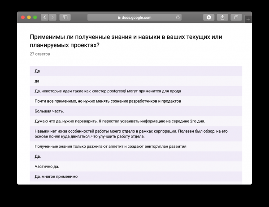
Task: Click the "Да, многое применимо" response
Action: click(136, 177)
